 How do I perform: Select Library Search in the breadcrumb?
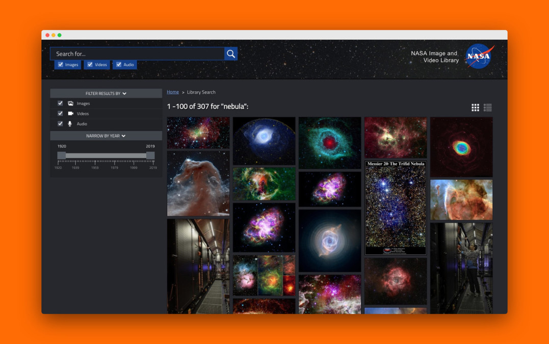click(x=201, y=92)
